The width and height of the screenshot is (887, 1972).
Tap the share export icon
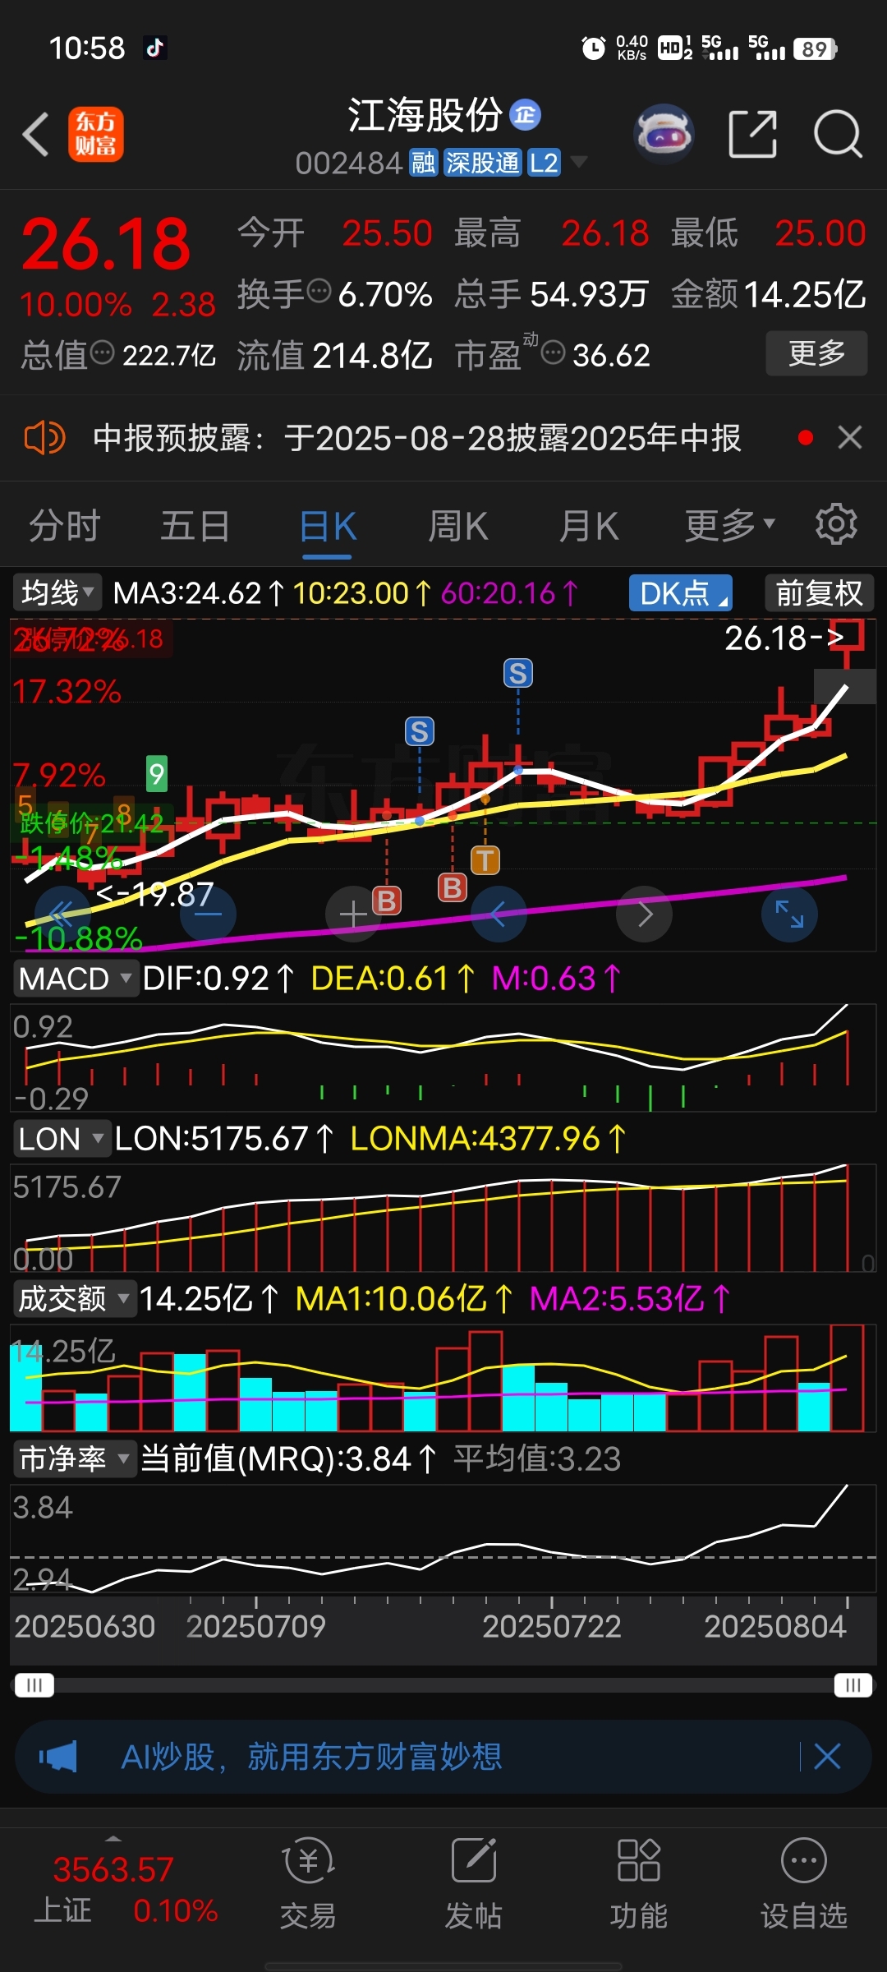coord(753,133)
